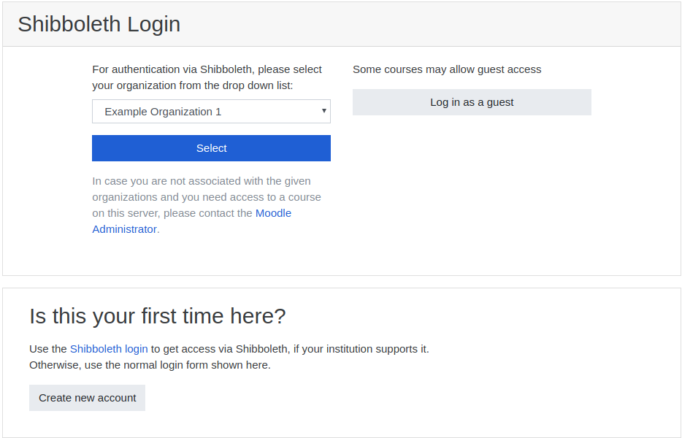Click the 'For authentication via Shibboleth' instruction
The height and width of the screenshot is (438, 682).
[x=207, y=77]
